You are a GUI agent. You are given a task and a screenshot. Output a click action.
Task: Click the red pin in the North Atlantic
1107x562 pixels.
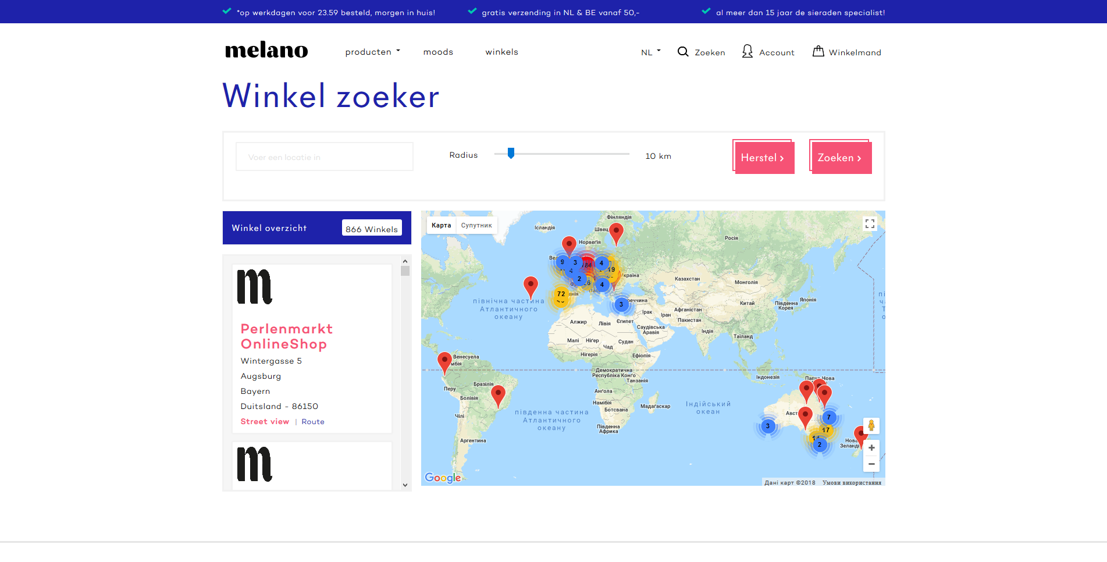(531, 286)
